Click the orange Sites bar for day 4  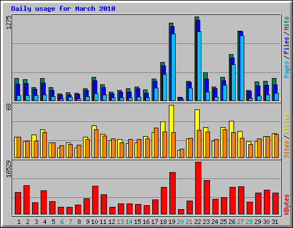tap(45, 145)
